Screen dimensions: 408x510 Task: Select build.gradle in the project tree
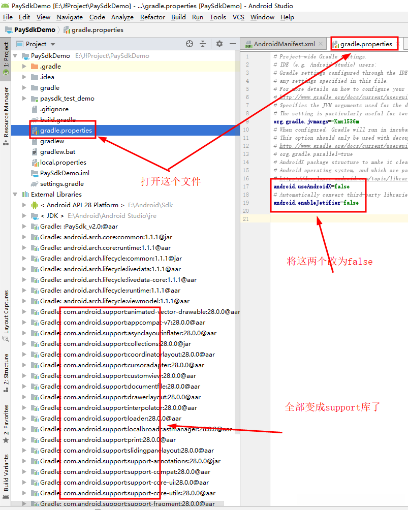click(x=58, y=120)
